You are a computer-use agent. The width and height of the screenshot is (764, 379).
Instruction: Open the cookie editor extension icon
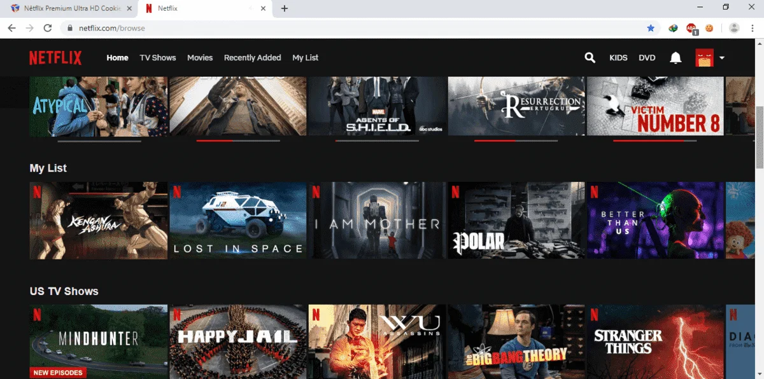709,28
